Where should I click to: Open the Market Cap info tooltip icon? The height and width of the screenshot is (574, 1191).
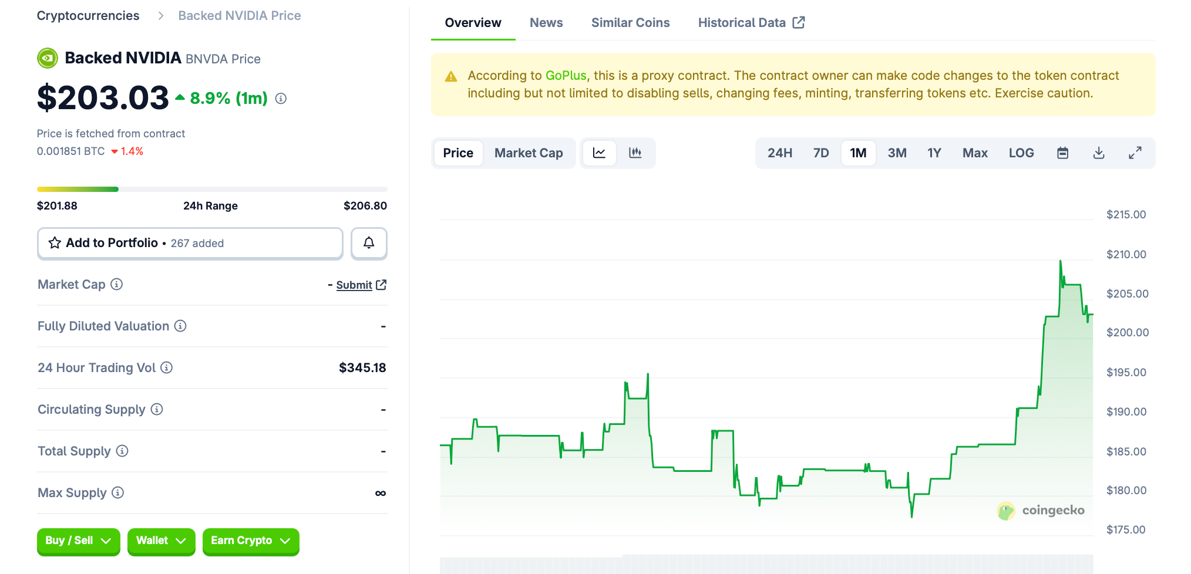117,284
